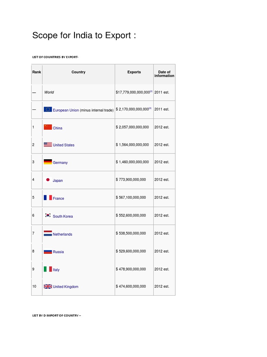Click the United Kingdom flag icon

point(48,287)
